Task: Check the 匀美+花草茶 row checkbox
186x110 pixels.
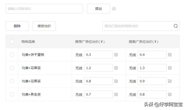Action: [12, 68]
